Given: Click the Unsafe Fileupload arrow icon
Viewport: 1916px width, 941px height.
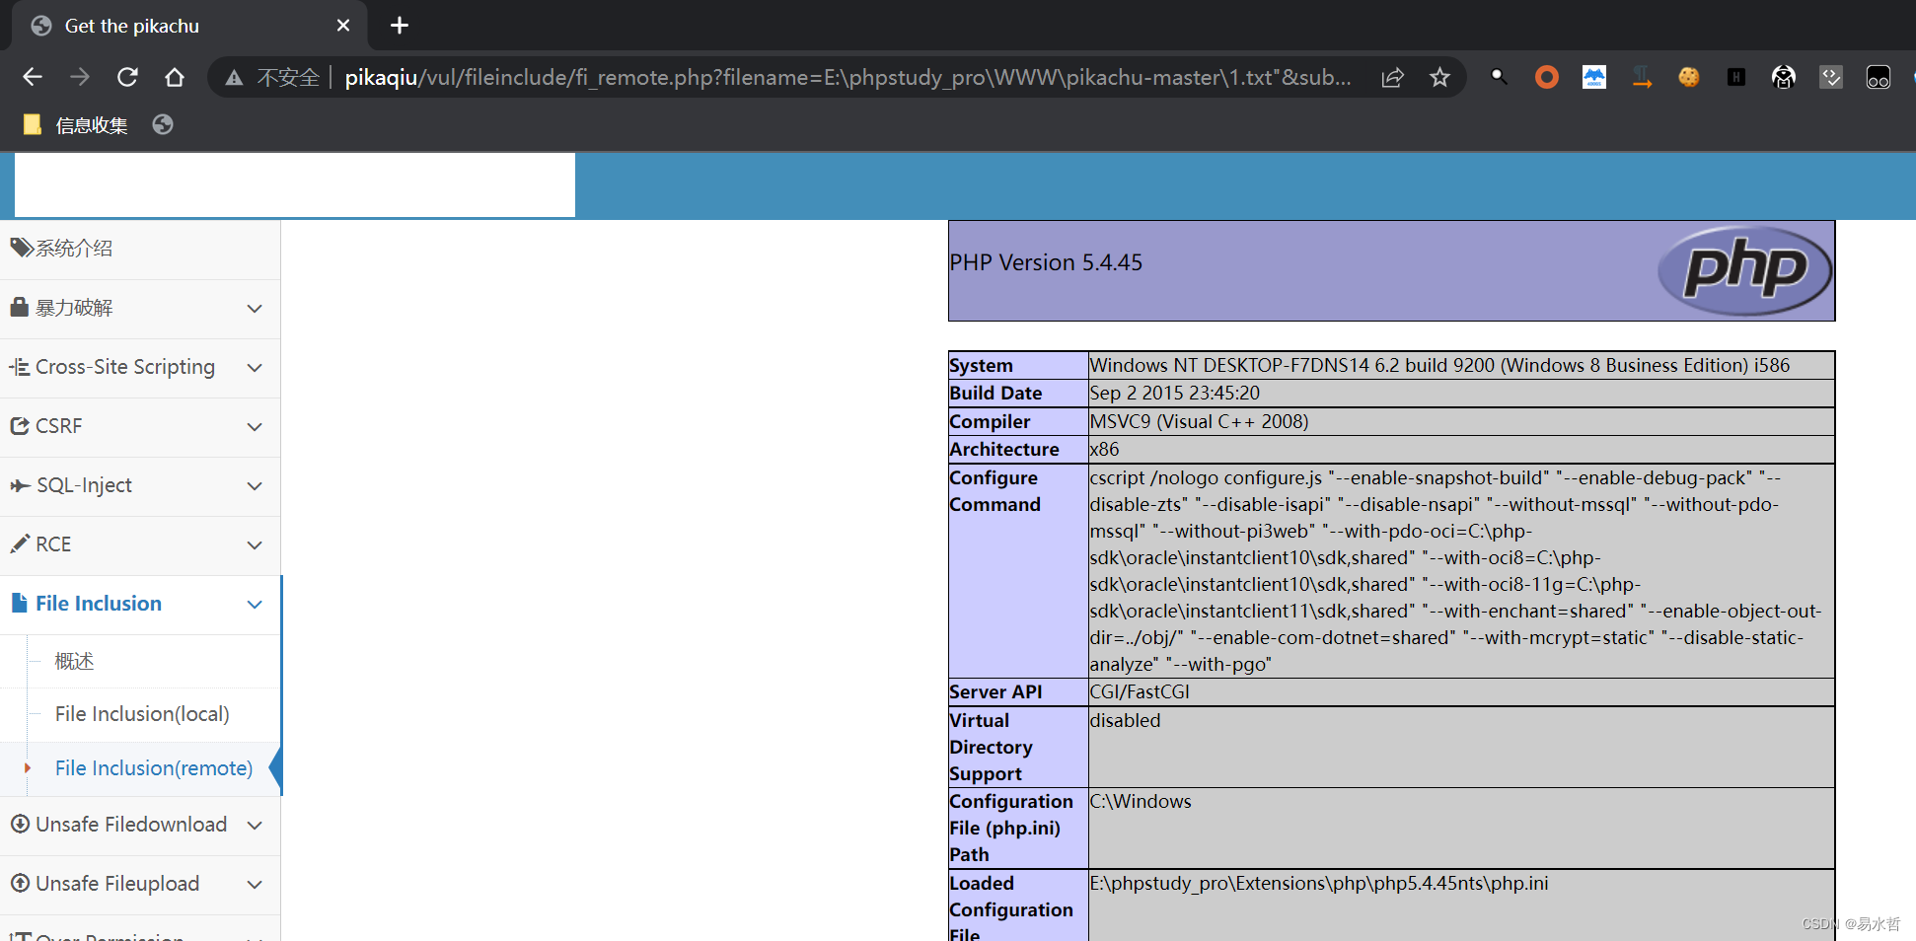Looking at the screenshot, I should (x=20, y=883).
